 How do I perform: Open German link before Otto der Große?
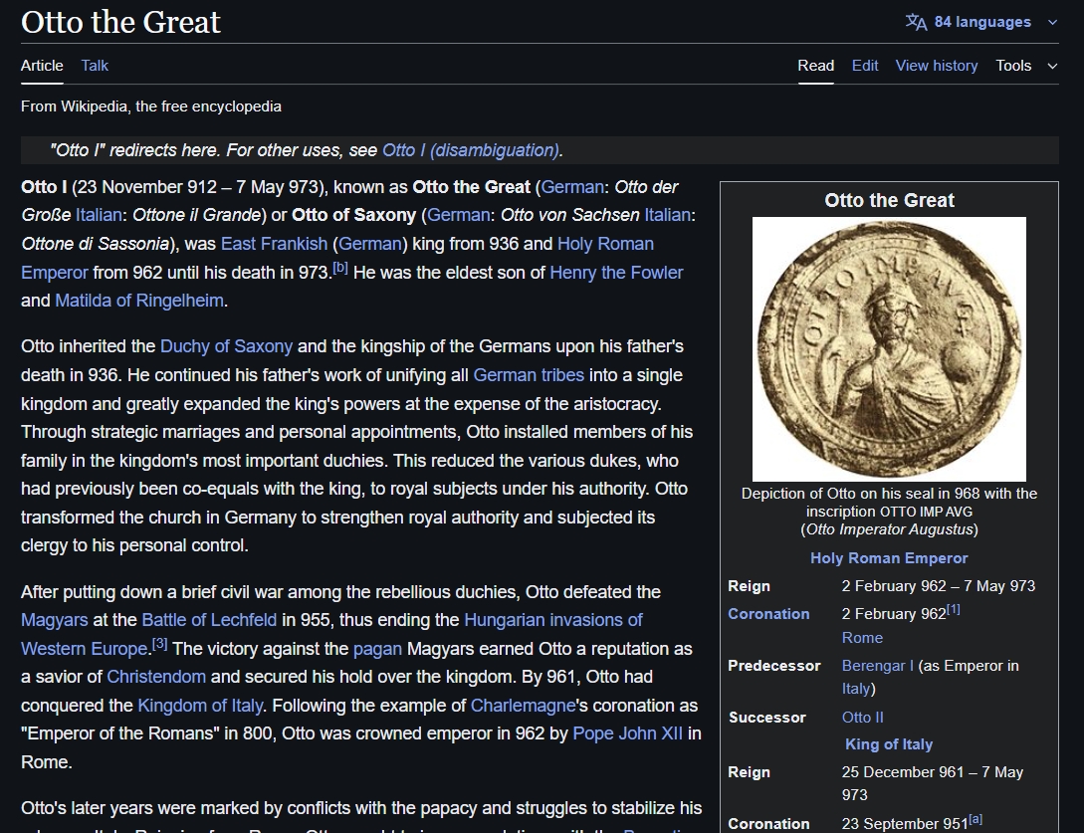pyautogui.click(x=572, y=187)
